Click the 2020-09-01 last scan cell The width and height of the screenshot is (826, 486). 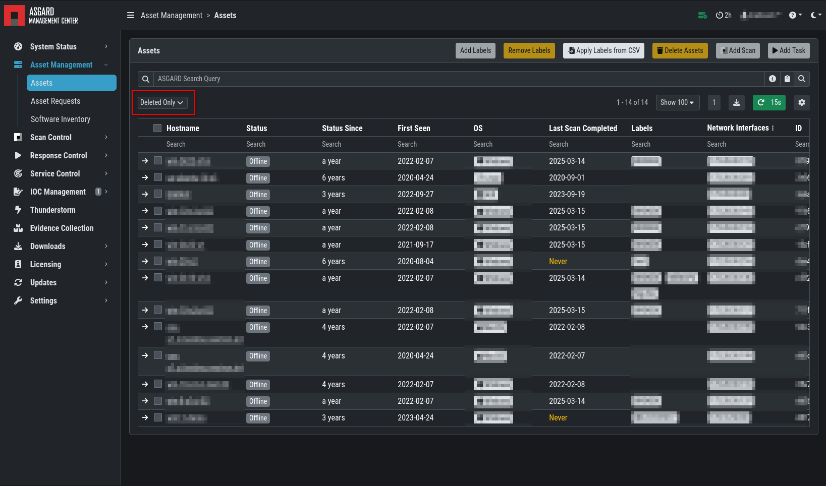567,177
